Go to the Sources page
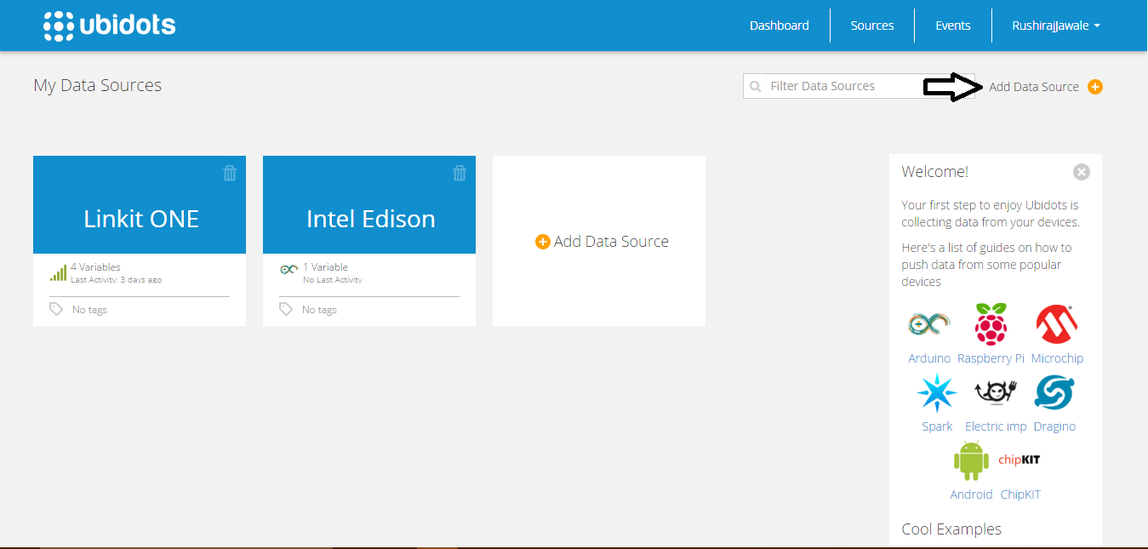This screenshot has width=1148, height=549. click(872, 26)
